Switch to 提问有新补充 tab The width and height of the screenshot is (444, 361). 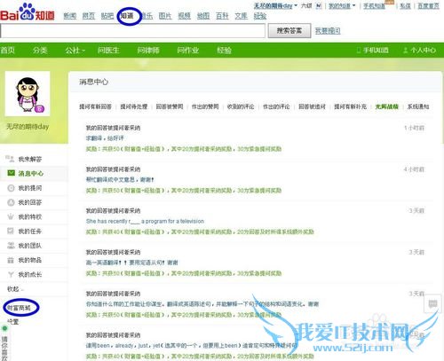350,106
